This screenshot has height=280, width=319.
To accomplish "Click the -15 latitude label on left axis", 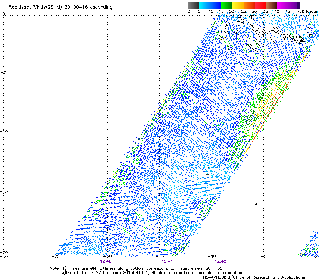I will 4,191.
